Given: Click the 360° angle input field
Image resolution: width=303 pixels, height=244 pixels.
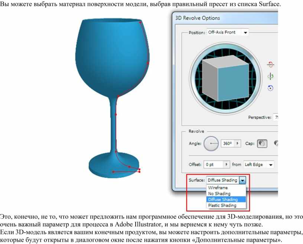Looking at the screenshot, I should [x=228, y=144].
